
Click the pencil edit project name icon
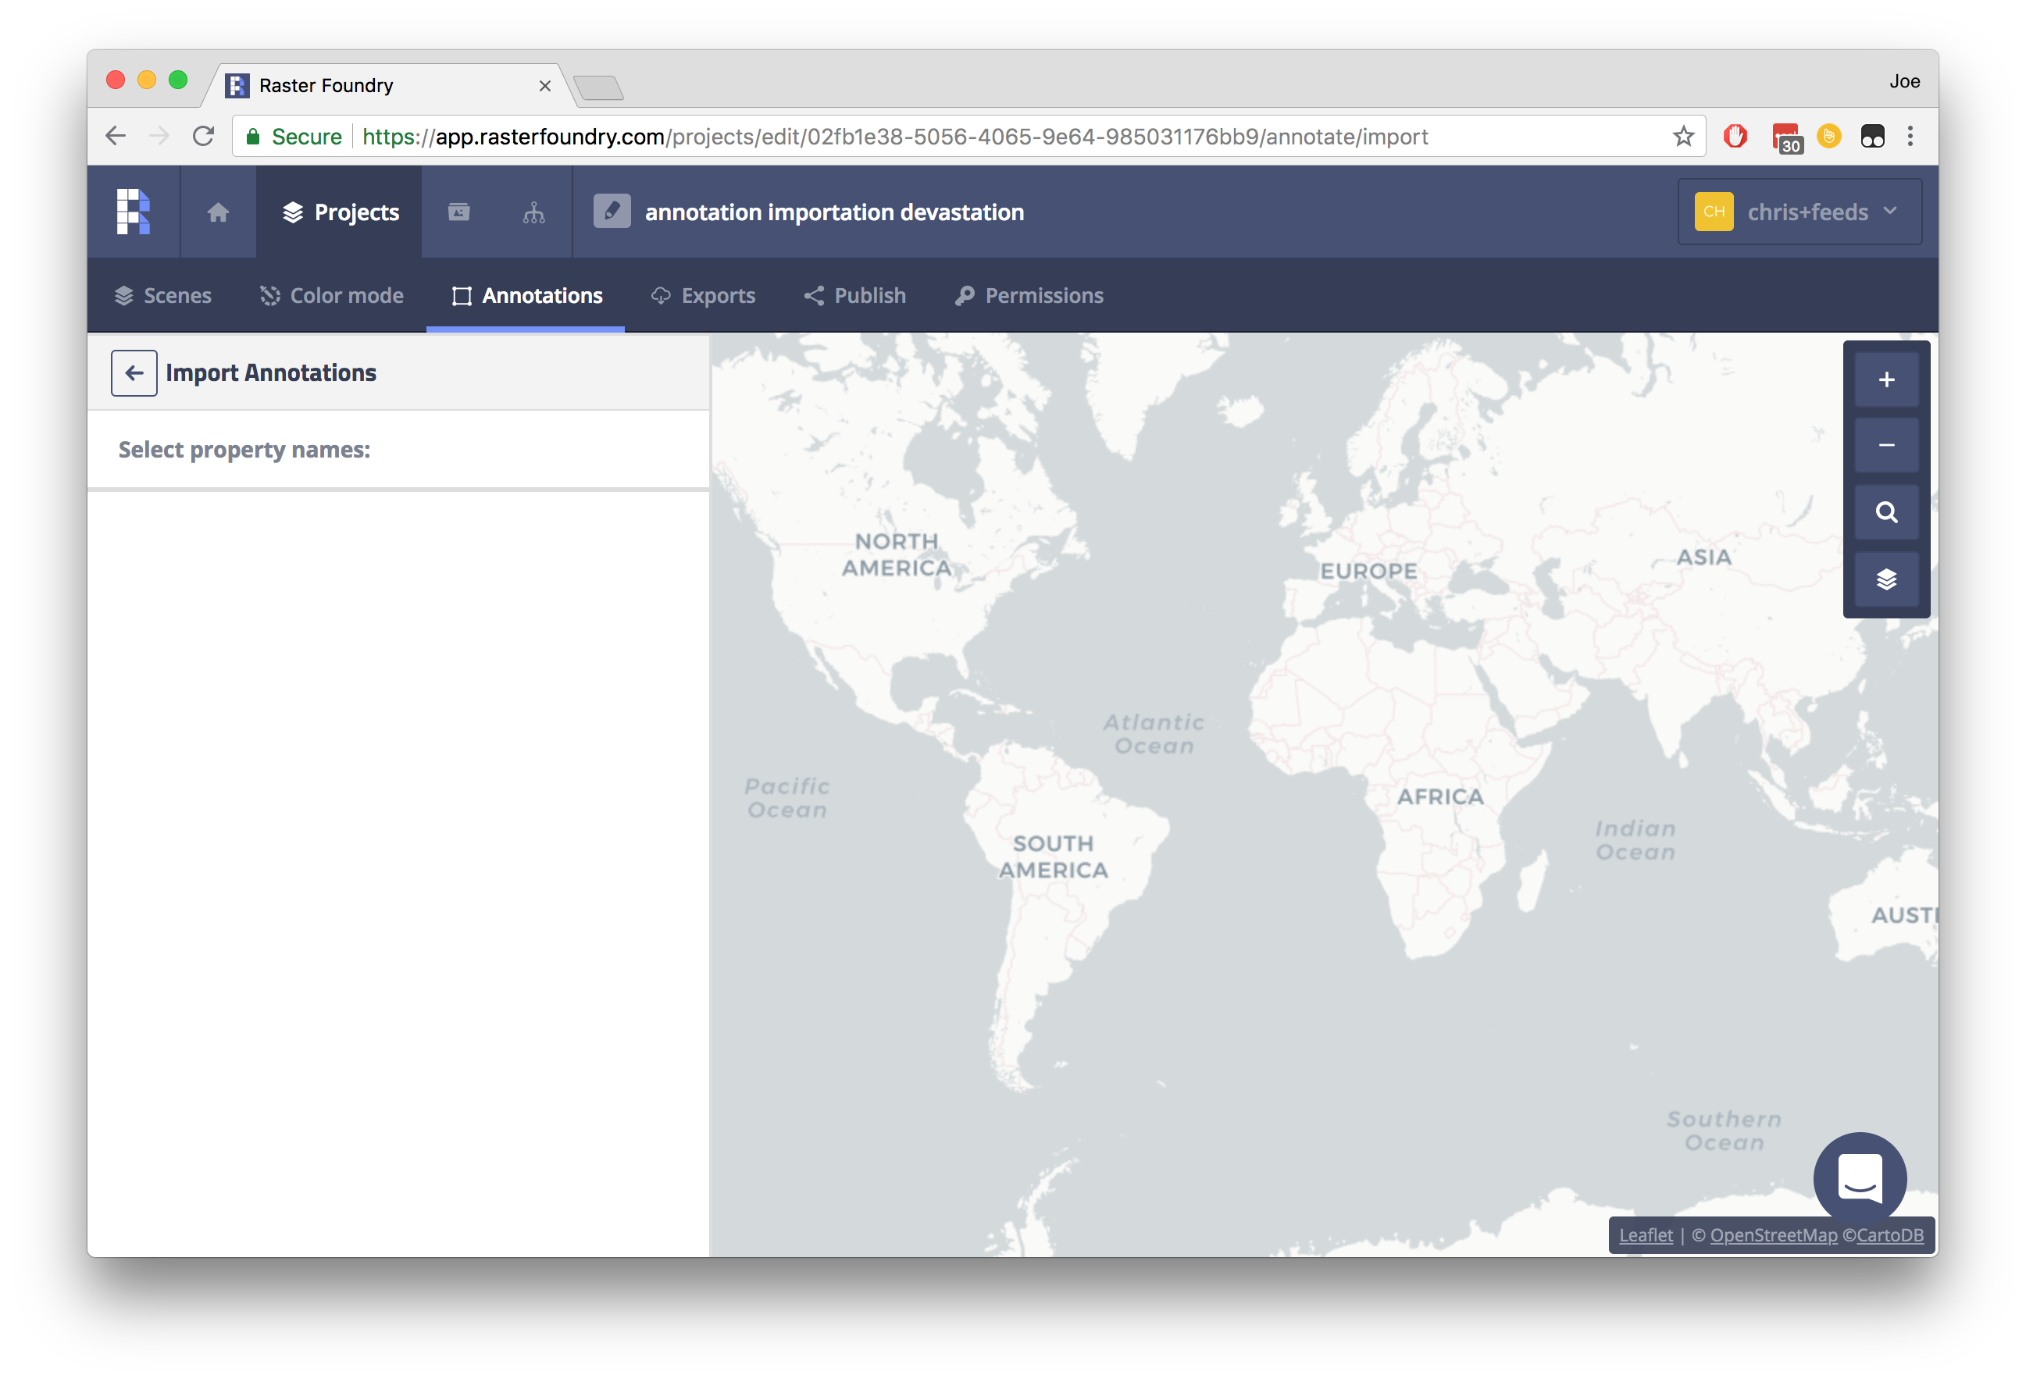612,212
